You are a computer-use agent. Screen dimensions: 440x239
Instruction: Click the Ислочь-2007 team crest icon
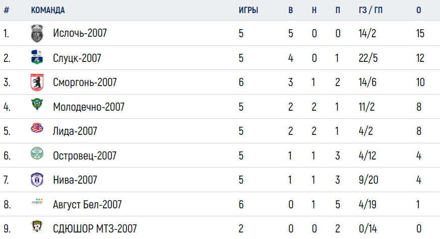pos(37,33)
